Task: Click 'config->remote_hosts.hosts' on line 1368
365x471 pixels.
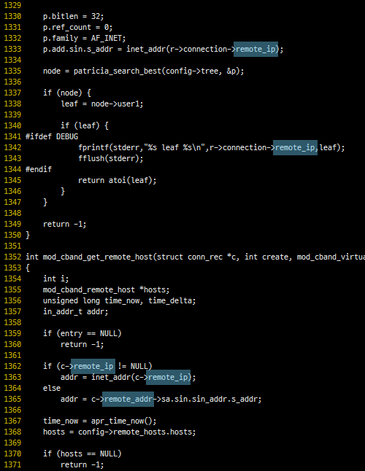Action: [x=135, y=432]
